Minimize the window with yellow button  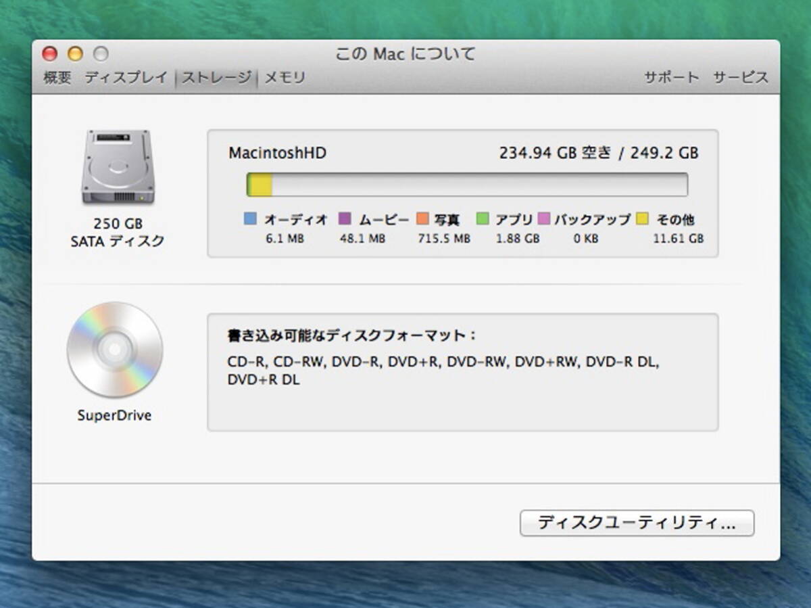75,53
